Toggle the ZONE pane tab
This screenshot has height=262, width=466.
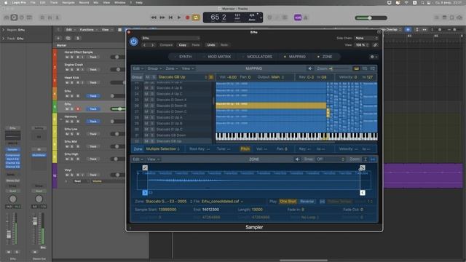pos(327,57)
